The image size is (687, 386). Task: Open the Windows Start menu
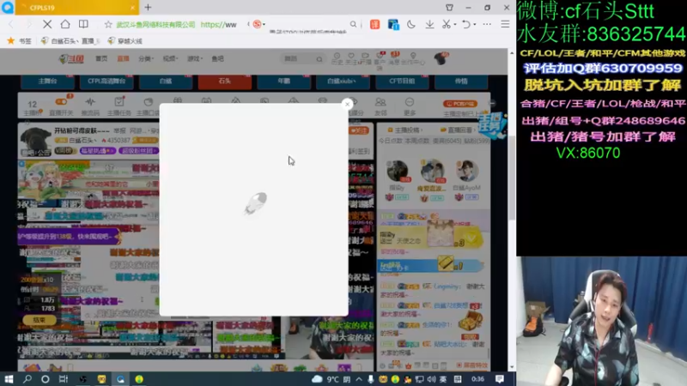9,379
